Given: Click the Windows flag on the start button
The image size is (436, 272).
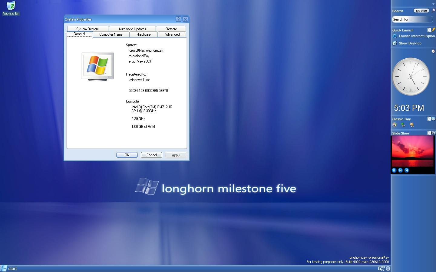Looking at the screenshot, I should coord(4,268).
